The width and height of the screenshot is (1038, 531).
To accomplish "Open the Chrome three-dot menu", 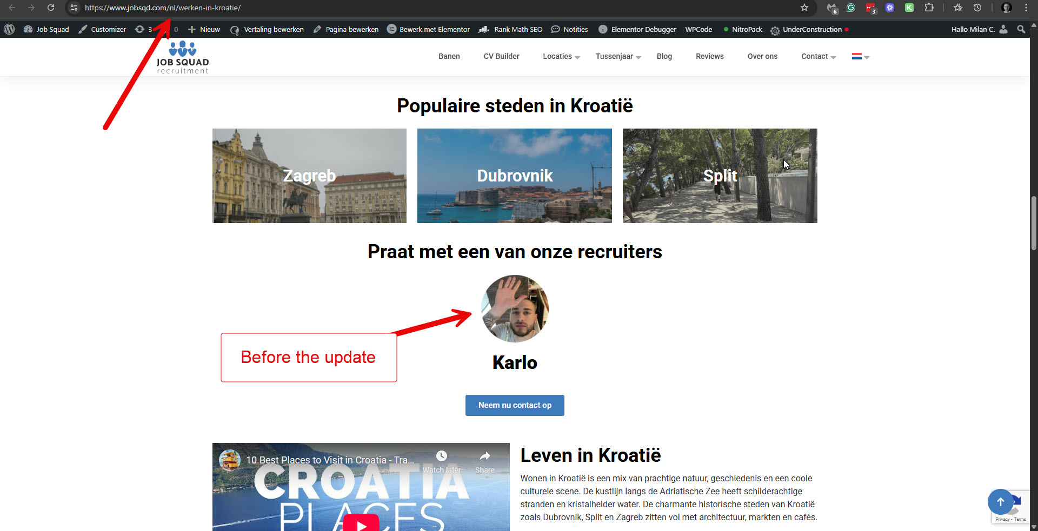I will (1026, 8).
